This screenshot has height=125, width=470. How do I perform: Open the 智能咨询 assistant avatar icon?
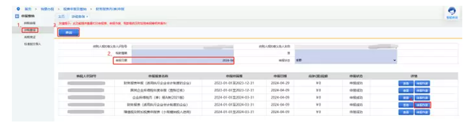click(452, 11)
